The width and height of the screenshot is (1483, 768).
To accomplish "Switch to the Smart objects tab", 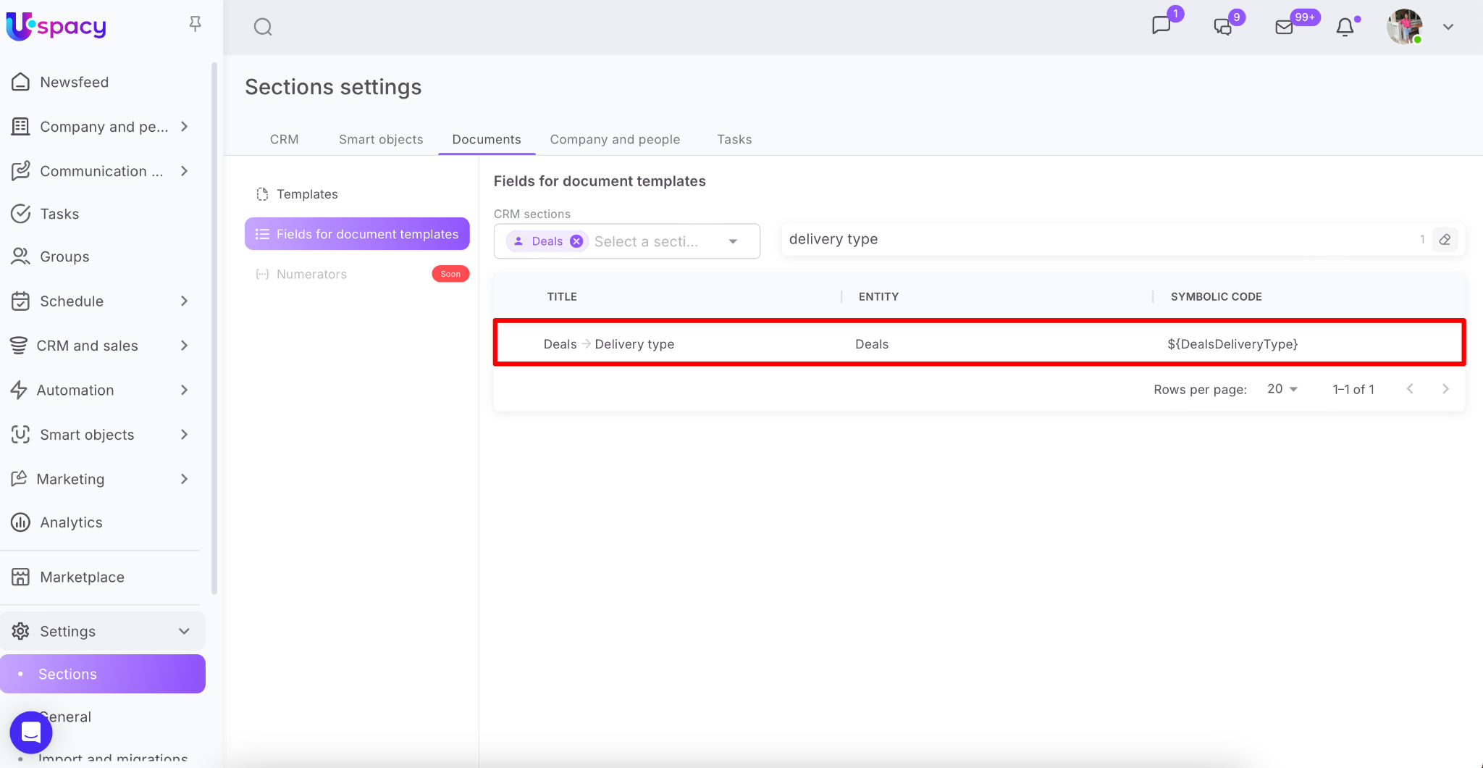I will point(381,139).
